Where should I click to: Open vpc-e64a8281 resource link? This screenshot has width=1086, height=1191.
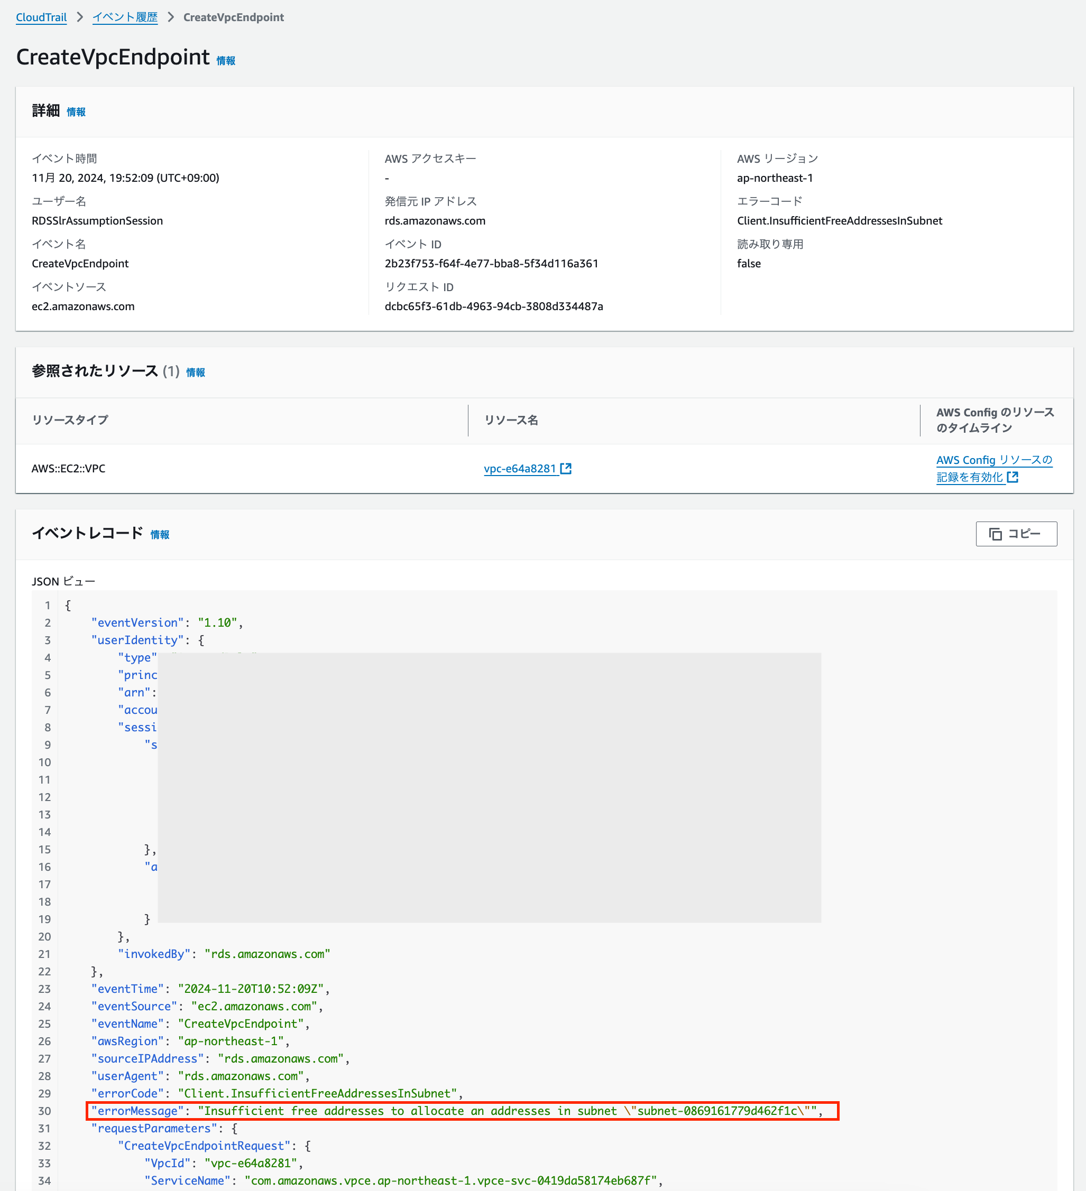[x=520, y=469]
